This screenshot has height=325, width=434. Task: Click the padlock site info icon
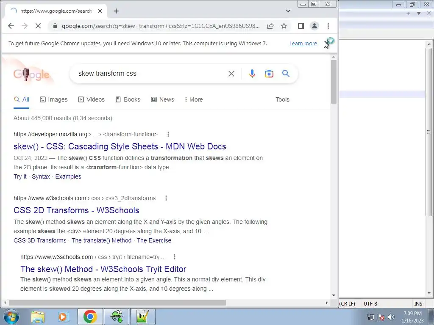tap(55, 26)
